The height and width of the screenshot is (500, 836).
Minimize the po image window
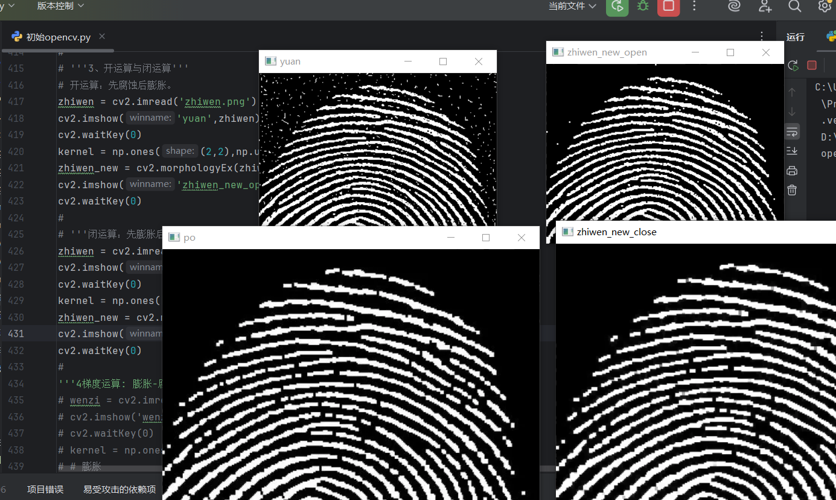(x=451, y=238)
